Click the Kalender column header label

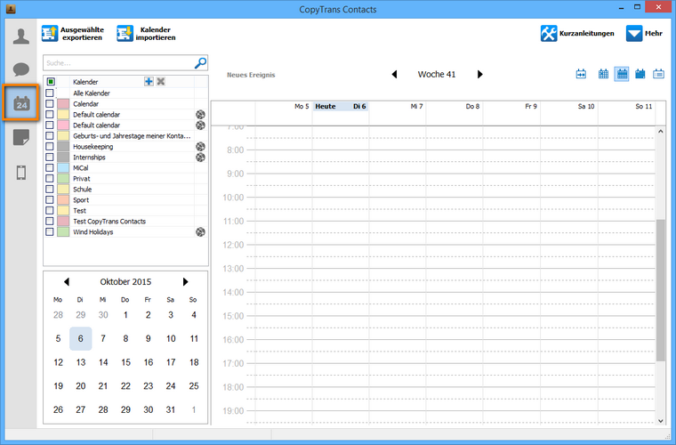[x=85, y=82]
